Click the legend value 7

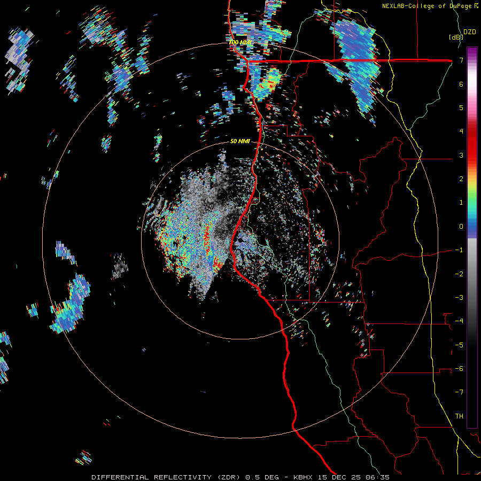(461, 60)
